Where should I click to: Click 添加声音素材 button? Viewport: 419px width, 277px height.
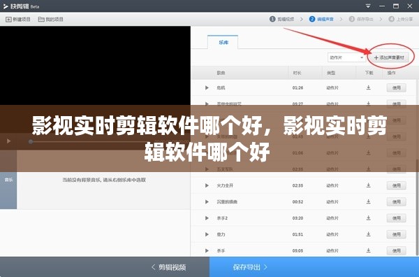[389, 57]
